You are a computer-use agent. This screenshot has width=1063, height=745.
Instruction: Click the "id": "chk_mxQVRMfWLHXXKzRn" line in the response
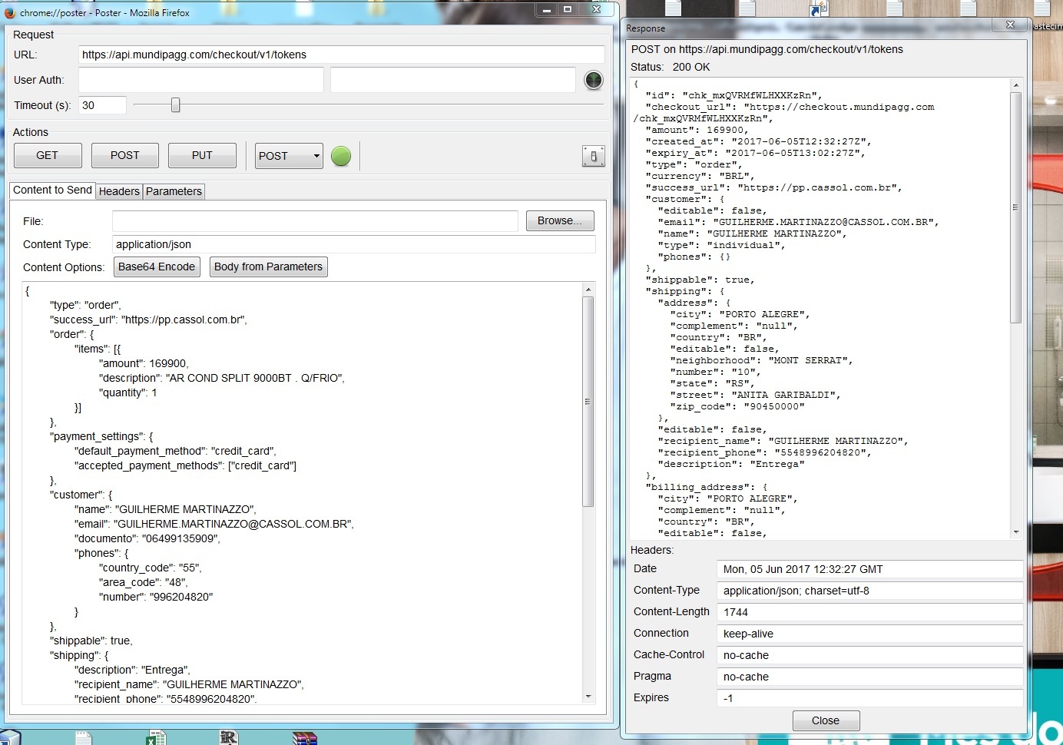(x=734, y=95)
